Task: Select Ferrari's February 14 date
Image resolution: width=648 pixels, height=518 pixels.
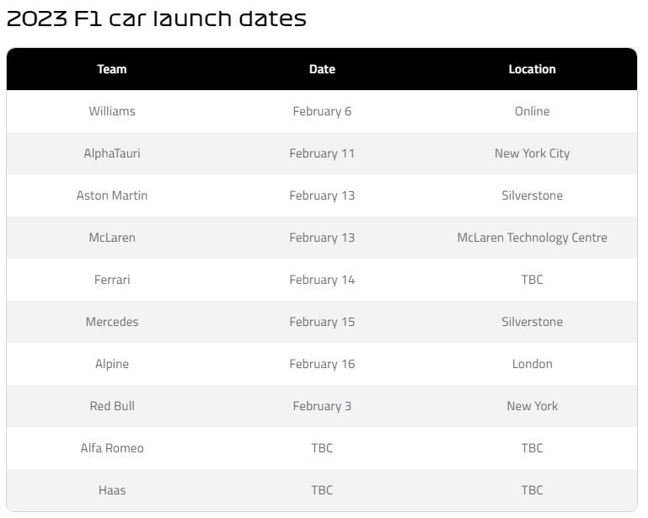Action: pyautogui.click(x=322, y=280)
